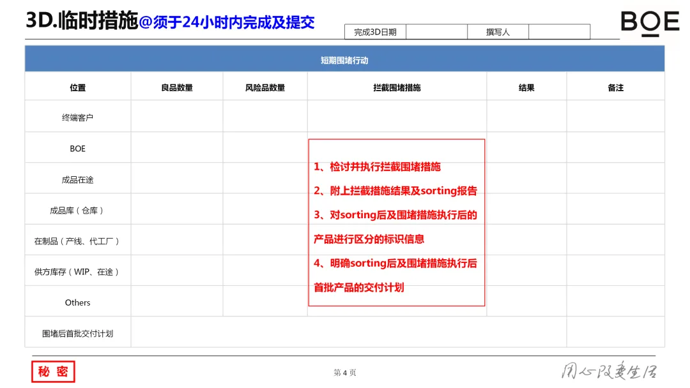690x388 pixels.
Task: Click the BOE logo in the corner
Action: click(650, 23)
